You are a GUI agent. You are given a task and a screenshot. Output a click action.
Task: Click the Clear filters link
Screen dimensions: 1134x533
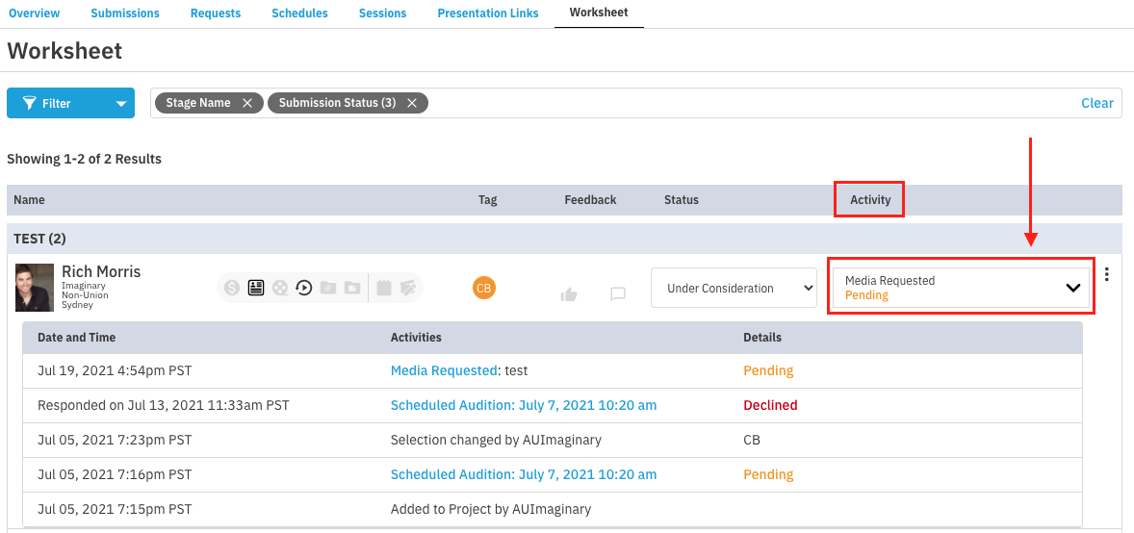coord(1096,103)
